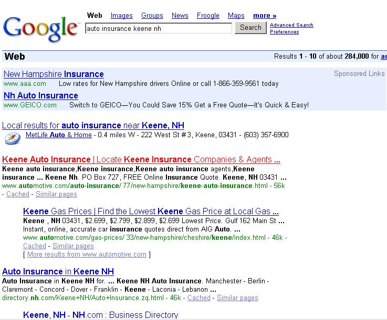
Task: Click the compass icon beside MetLife listing
Action: (13, 138)
